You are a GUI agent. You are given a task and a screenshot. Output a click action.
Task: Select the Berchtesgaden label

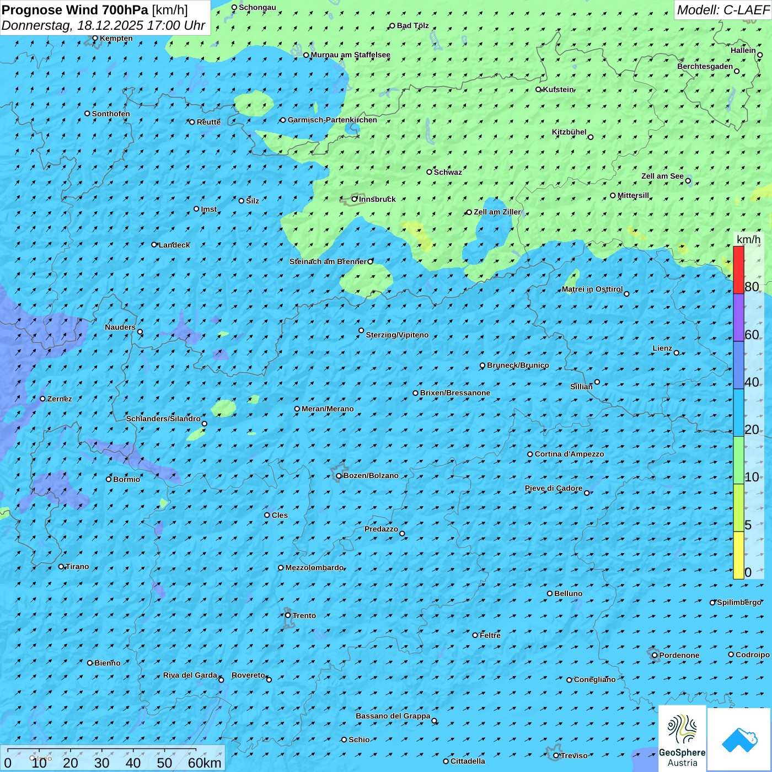[x=705, y=66]
